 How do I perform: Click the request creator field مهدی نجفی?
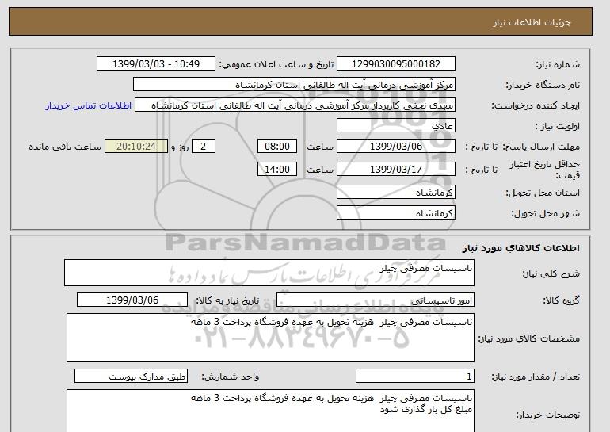[295, 105]
